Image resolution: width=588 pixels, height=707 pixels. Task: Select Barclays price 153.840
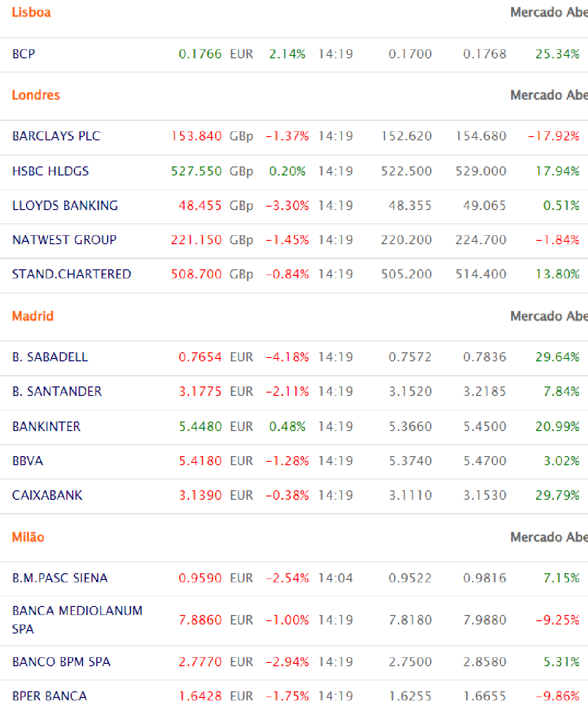196,136
